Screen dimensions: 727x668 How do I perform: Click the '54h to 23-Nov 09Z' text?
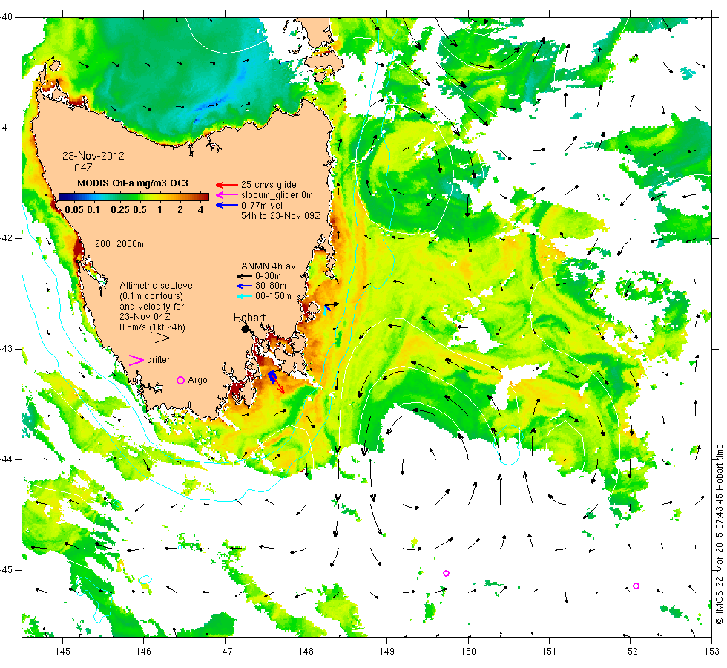[280, 216]
